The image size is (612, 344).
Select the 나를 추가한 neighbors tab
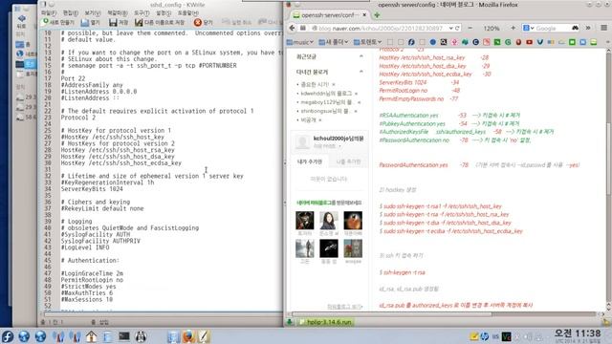click(x=348, y=161)
